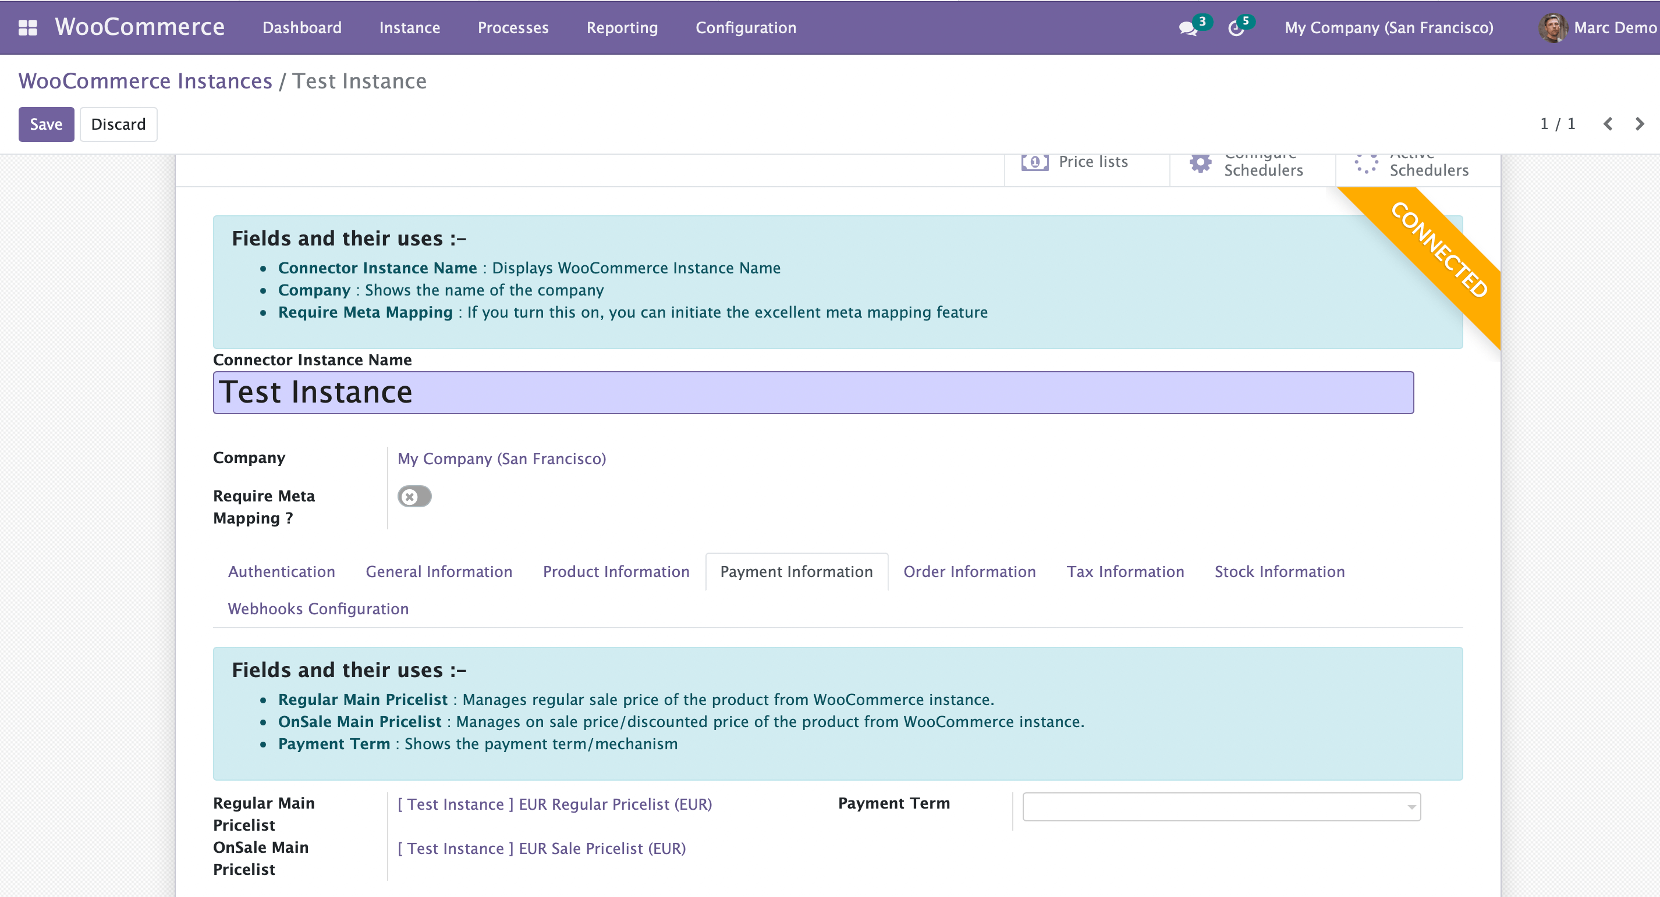Open the apps grid menu icon
1660x897 pixels.
point(28,28)
